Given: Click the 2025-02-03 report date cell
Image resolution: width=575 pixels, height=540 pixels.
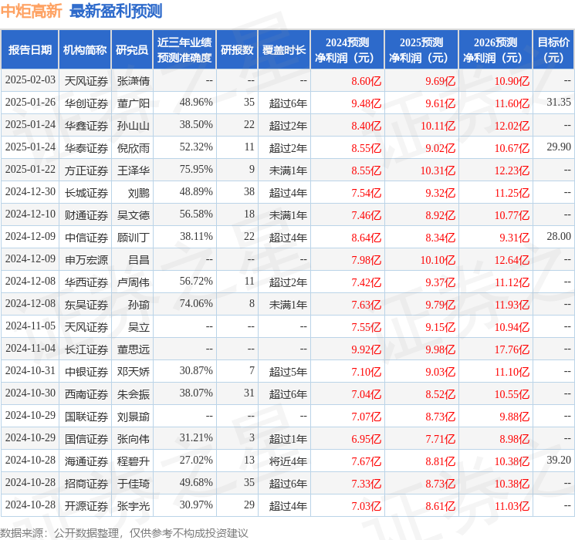Looking at the screenshot, I should [30, 80].
